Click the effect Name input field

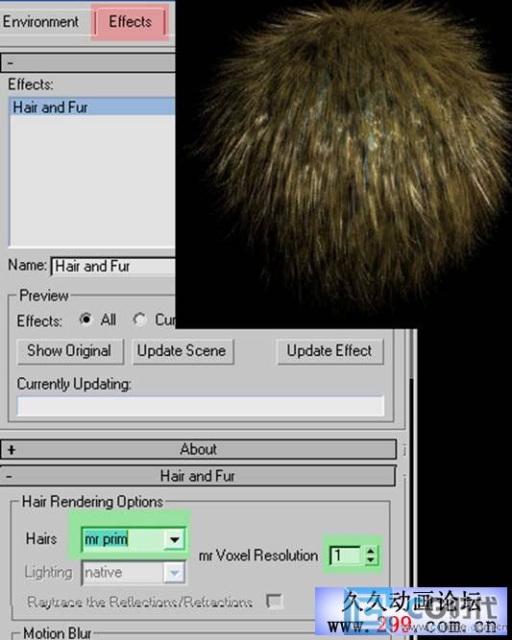coord(113,267)
